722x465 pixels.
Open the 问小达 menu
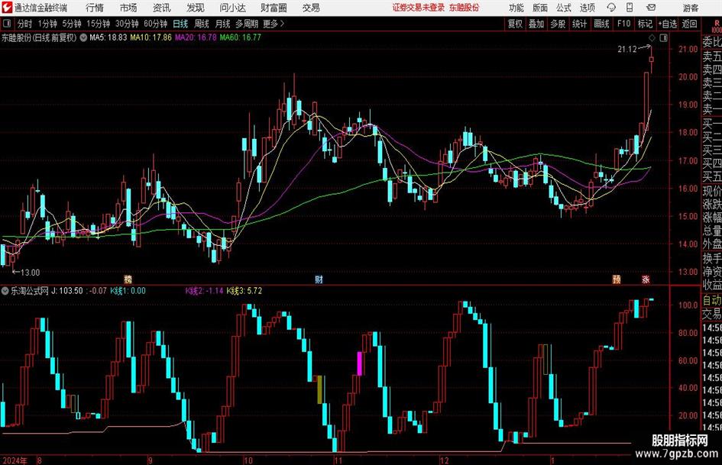click(x=232, y=8)
